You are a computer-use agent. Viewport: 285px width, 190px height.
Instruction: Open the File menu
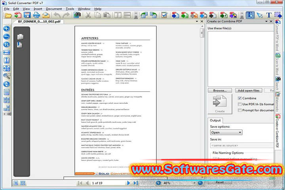(7, 9)
